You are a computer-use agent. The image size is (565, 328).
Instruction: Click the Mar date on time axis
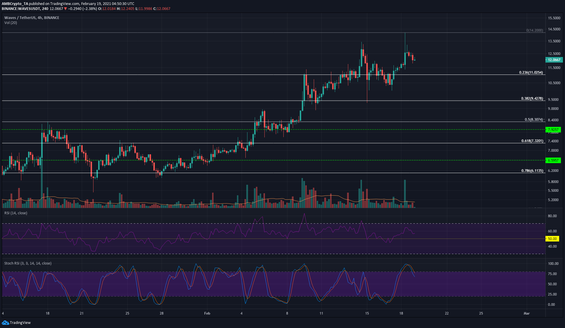(526, 313)
